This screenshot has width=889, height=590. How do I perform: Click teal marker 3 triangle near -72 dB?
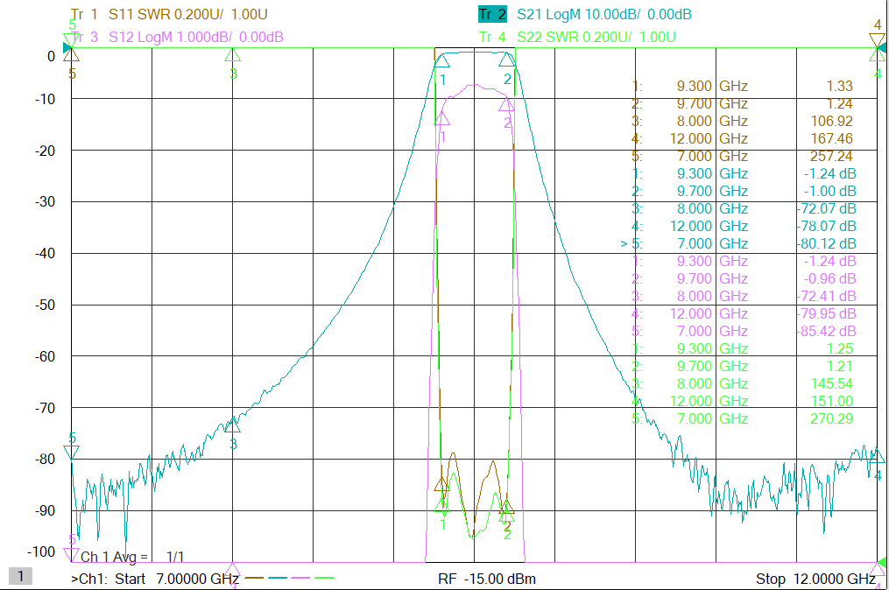(232, 425)
